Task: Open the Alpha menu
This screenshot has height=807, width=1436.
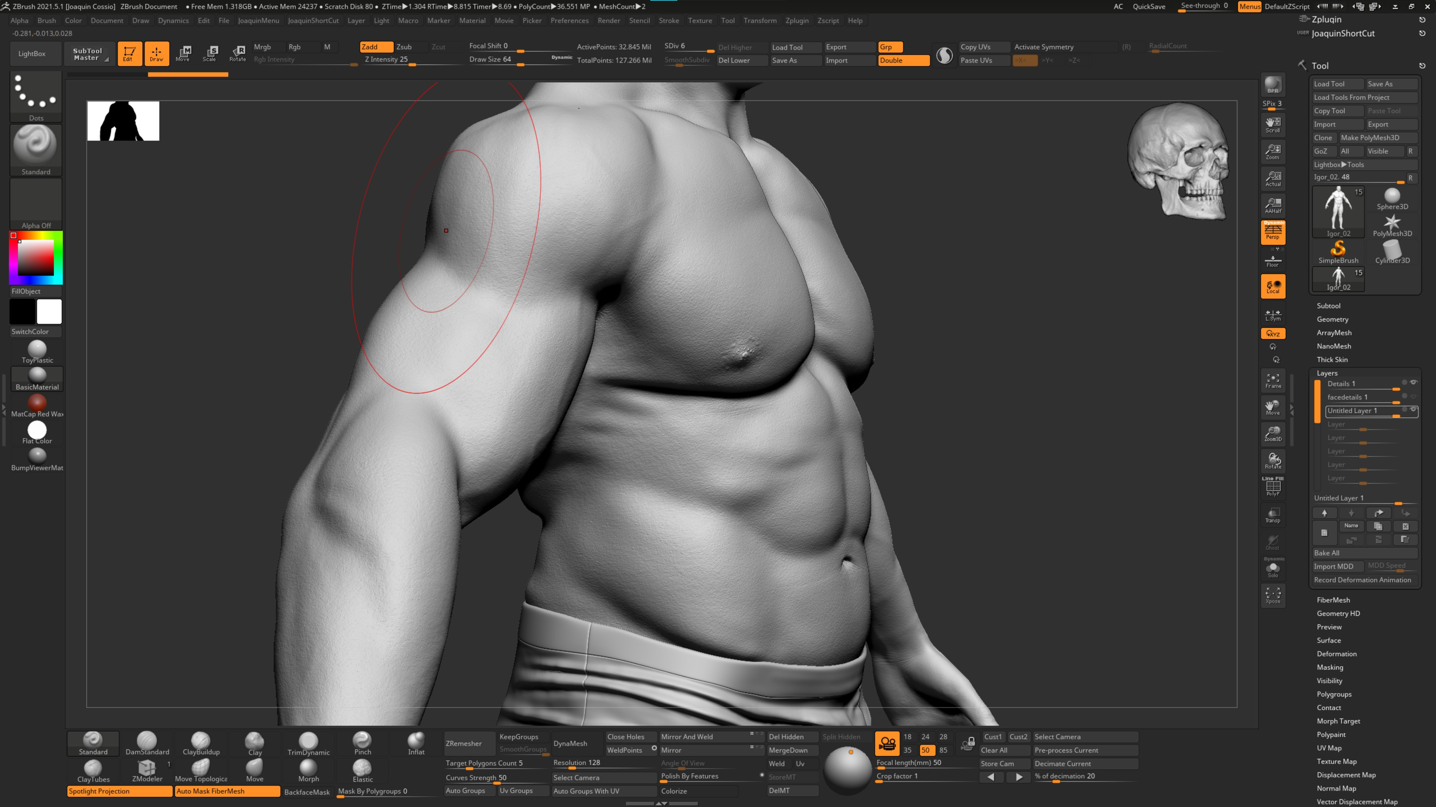Action: (x=19, y=21)
